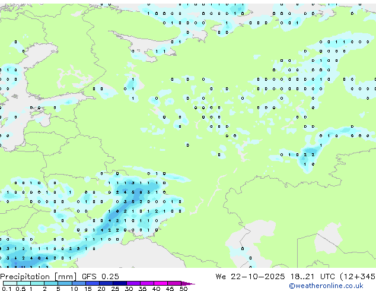Pick the 15–20 mm legend color swatch
Screen dimensions: 376x291
point(93,283)
